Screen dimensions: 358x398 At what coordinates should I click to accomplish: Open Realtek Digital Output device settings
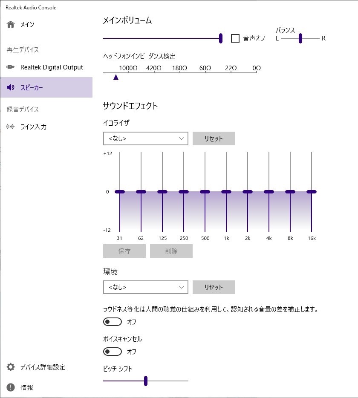coord(47,67)
